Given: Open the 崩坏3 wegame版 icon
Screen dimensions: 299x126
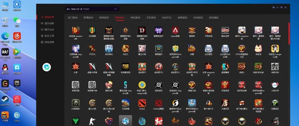Looking at the screenshot, I should tap(242, 30).
